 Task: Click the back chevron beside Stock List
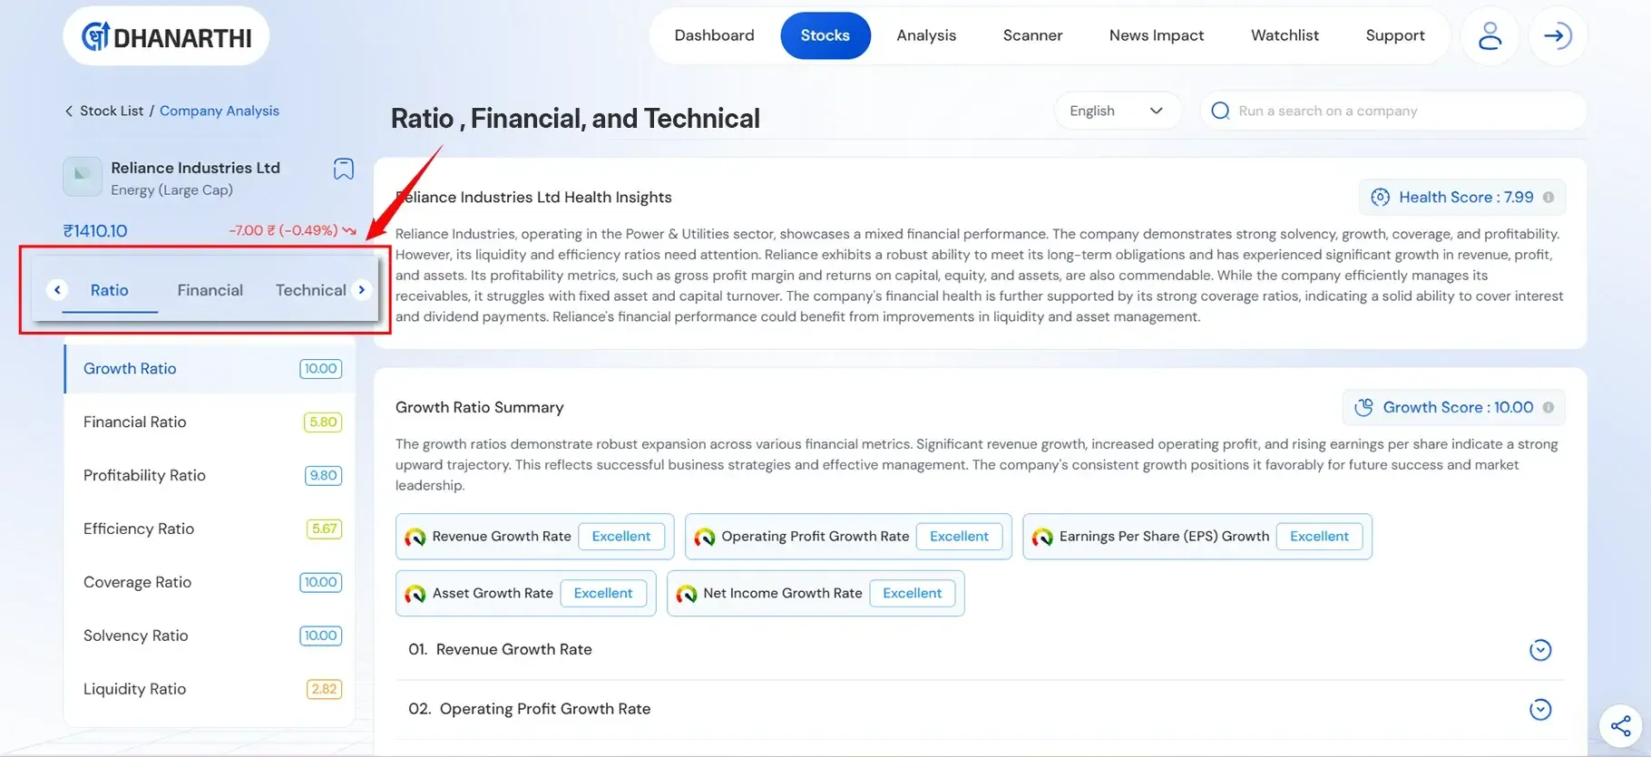coord(69,111)
